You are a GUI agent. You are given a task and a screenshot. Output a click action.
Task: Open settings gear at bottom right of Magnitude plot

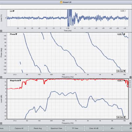131,123
